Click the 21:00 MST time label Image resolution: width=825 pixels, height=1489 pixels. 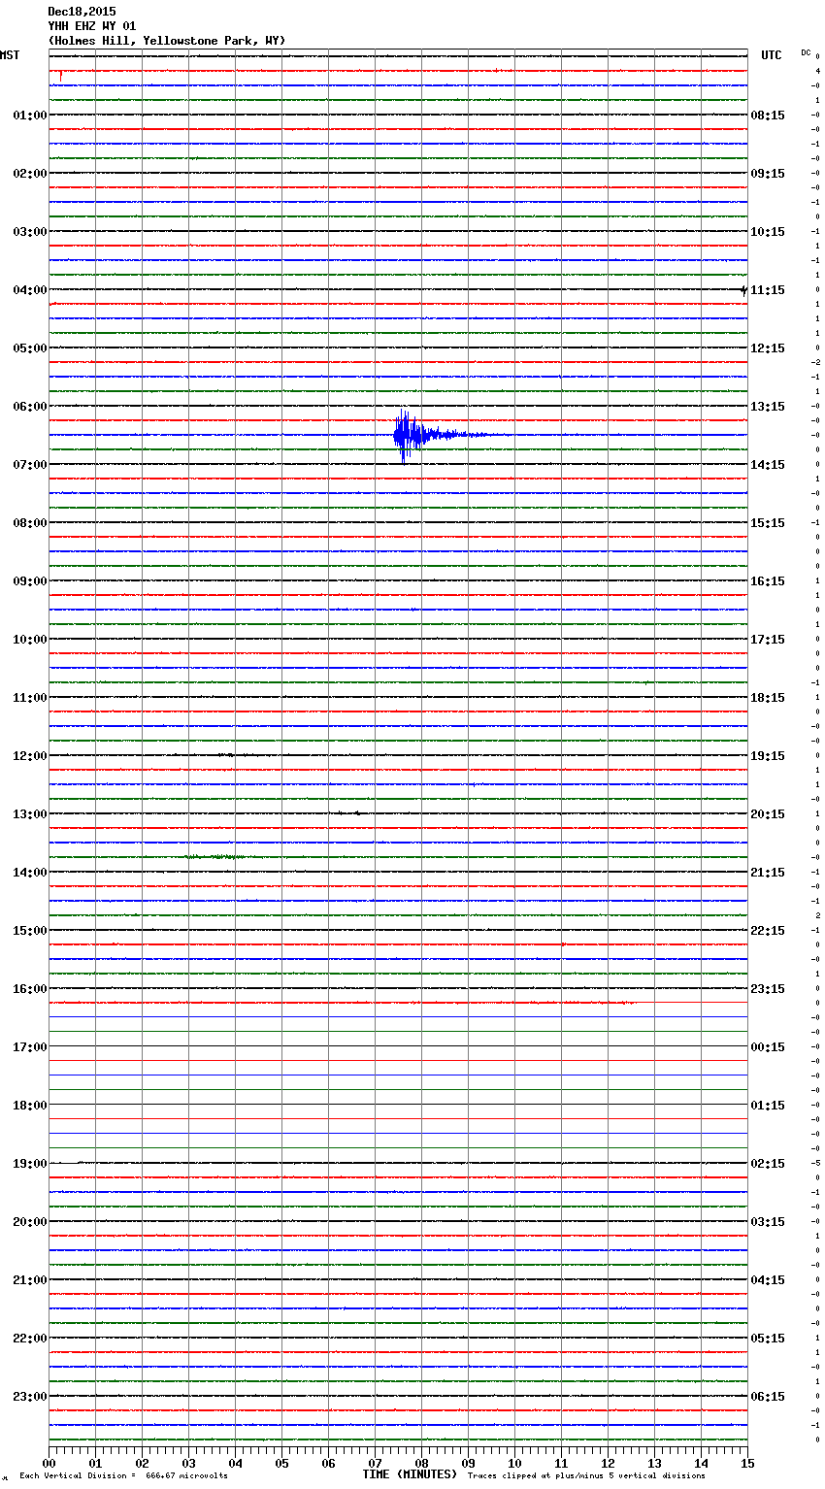(29, 1280)
